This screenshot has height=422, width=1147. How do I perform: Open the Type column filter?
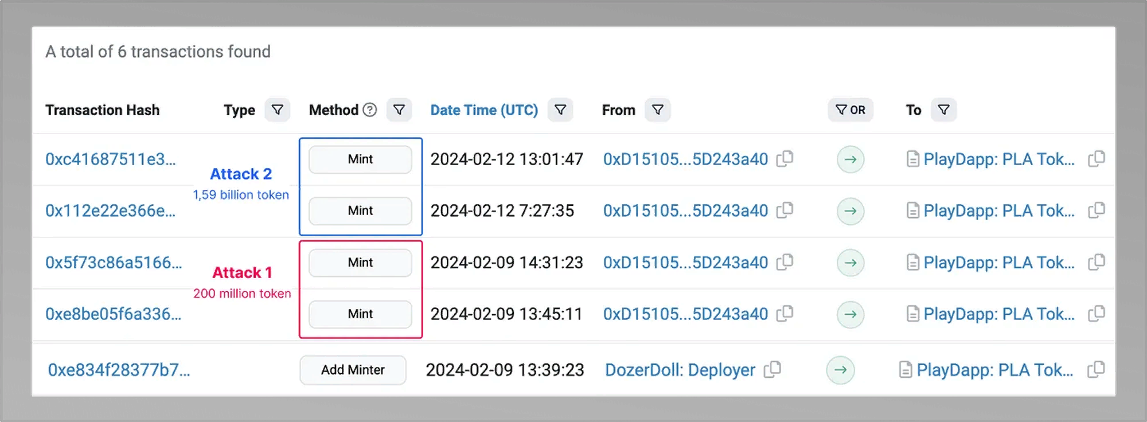coord(277,110)
